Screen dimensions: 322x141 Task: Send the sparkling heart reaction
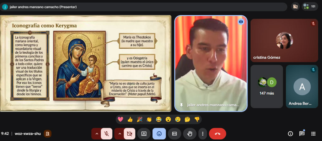click(120, 119)
